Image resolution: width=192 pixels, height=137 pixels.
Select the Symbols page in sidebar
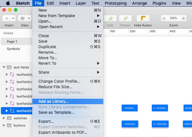(13, 49)
